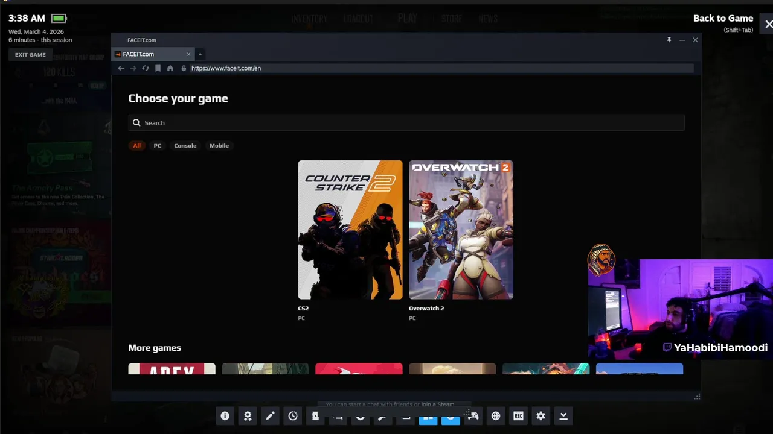The width and height of the screenshot is (773, 434).
Task: Open Web Browser globe icon
Action: [x=496, y=416]
